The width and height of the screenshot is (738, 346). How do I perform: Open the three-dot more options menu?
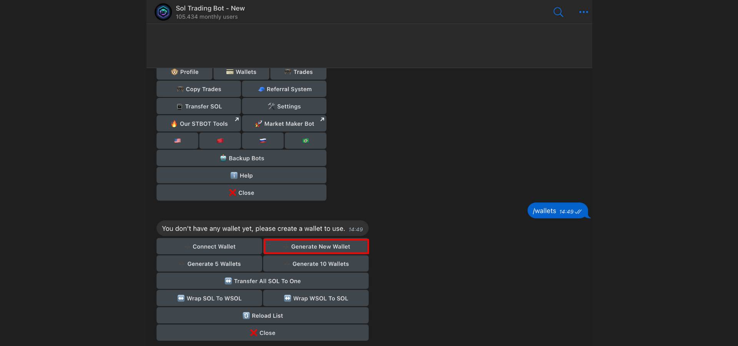[x=583, y=12]
